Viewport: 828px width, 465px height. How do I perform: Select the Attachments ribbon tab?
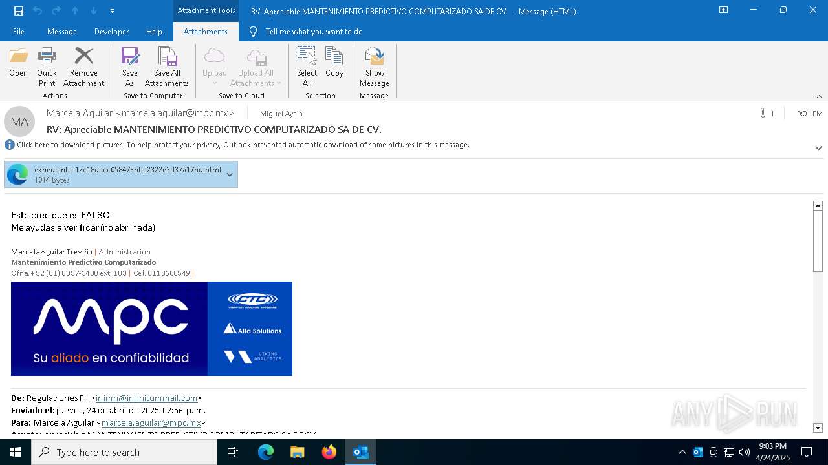click(x=206, y=32)
